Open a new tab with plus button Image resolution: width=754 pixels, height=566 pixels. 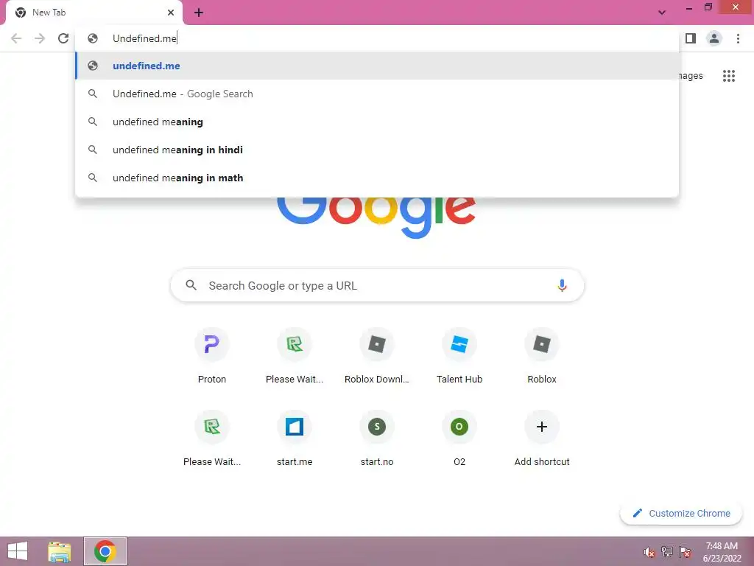199,13
